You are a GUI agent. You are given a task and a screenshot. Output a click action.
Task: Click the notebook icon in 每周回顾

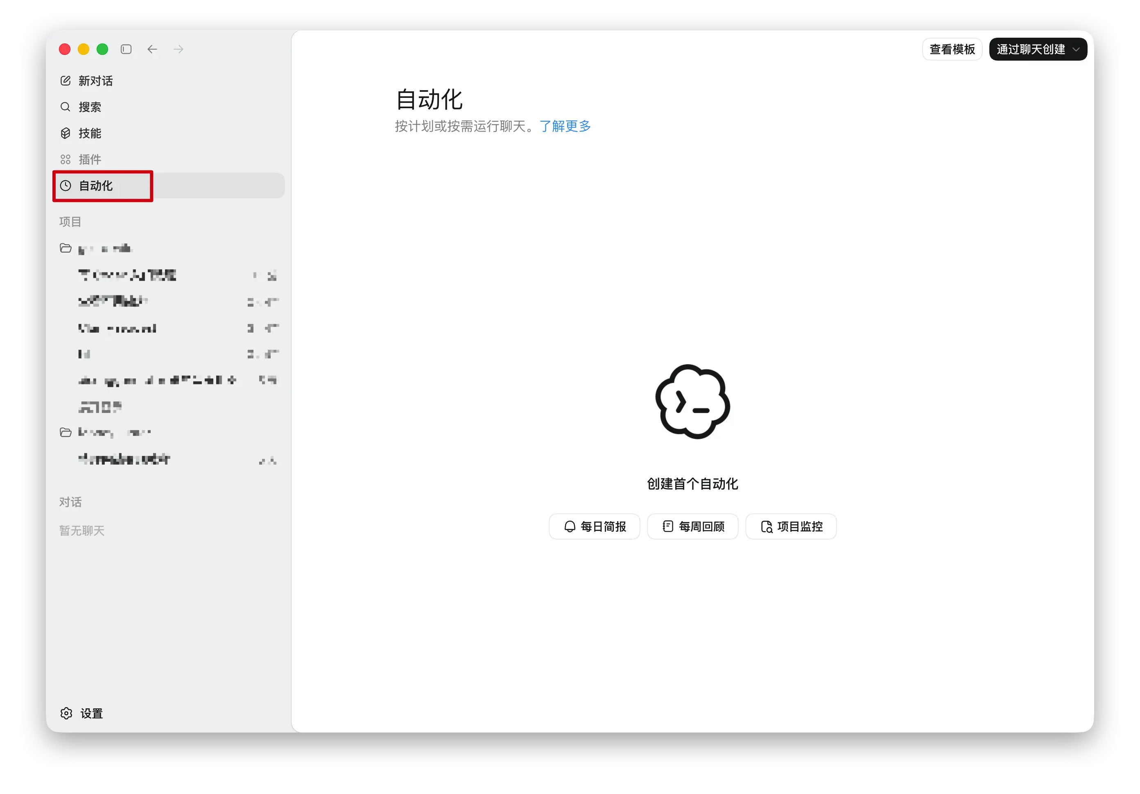(x=668, y=527)
